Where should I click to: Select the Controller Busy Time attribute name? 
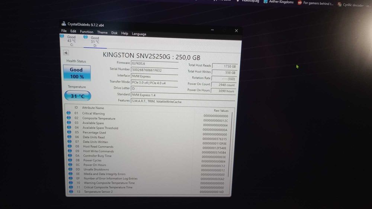tap(97, 156)
